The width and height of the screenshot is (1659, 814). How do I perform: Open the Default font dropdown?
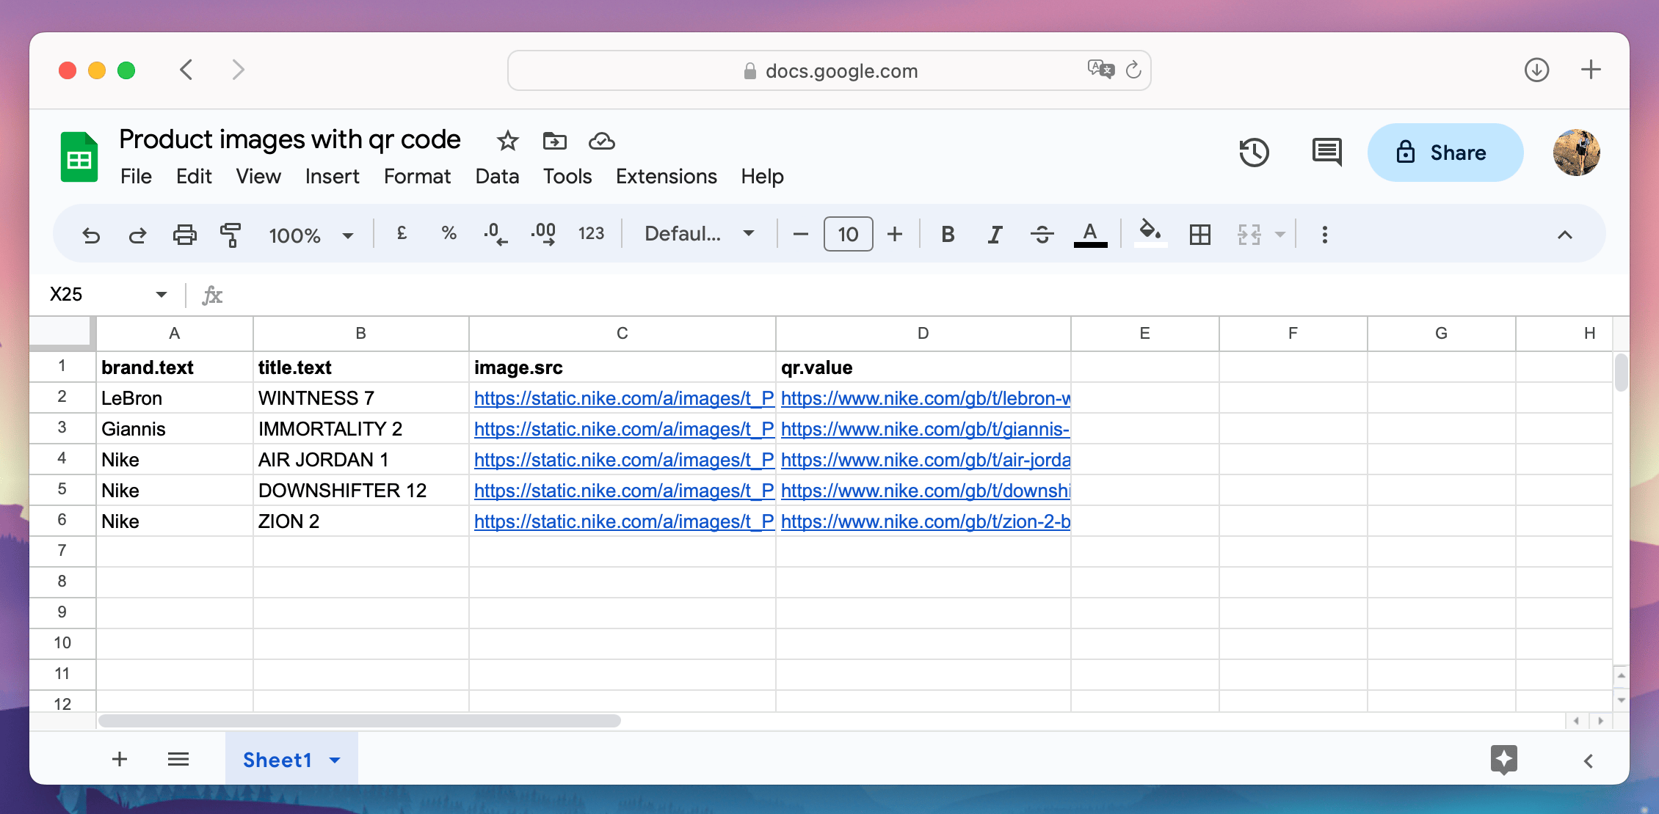[700, 234]
